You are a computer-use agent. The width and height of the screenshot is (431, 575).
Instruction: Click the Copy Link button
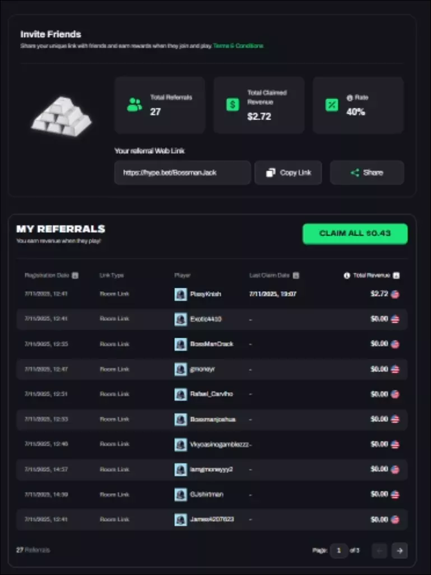pyautogui.click(x=288, y=172)
